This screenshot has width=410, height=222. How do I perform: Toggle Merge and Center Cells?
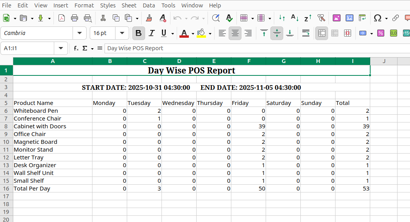tap(321, 33)
